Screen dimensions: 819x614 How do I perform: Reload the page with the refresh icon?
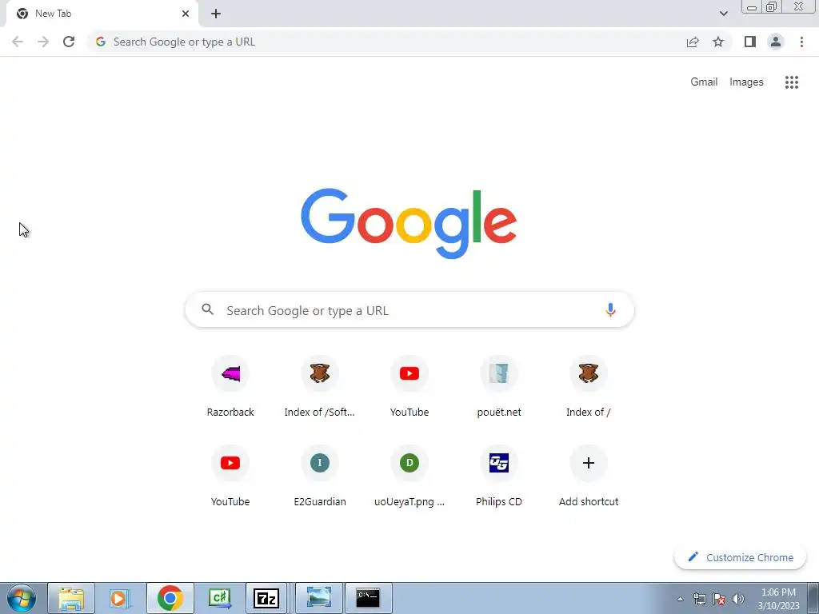[69, 42]
